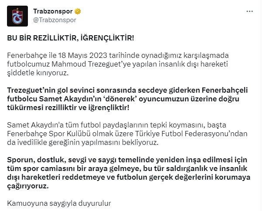Viewport: 263px width, 211px height.
Task: Click the date '18 Mayıs 2023' in the tweet
Action: [82, 55]
